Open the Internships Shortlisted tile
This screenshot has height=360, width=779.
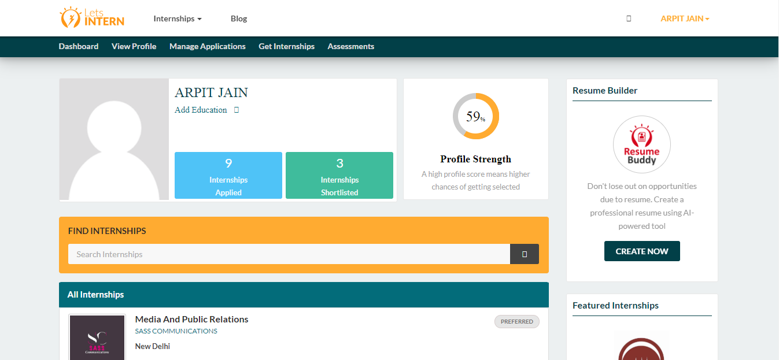[x=339, y=176]
